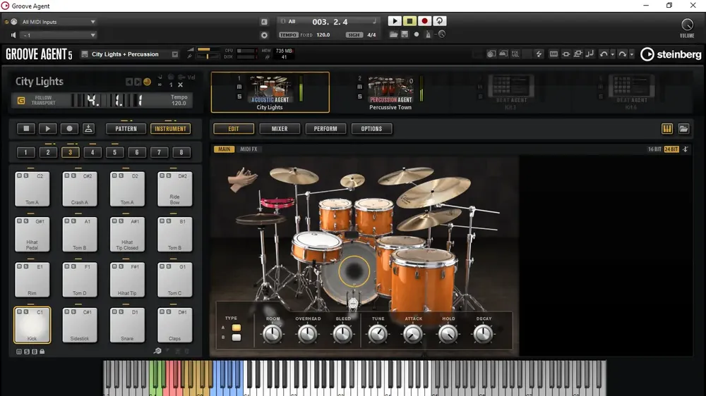Click the record button in top transport

click(424, 21)
